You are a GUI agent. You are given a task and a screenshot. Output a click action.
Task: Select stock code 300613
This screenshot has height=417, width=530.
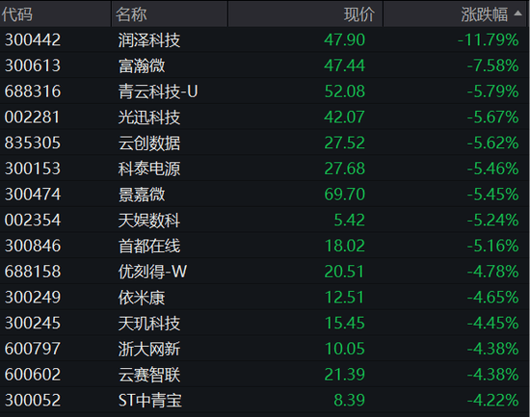[x=33, y=65]
